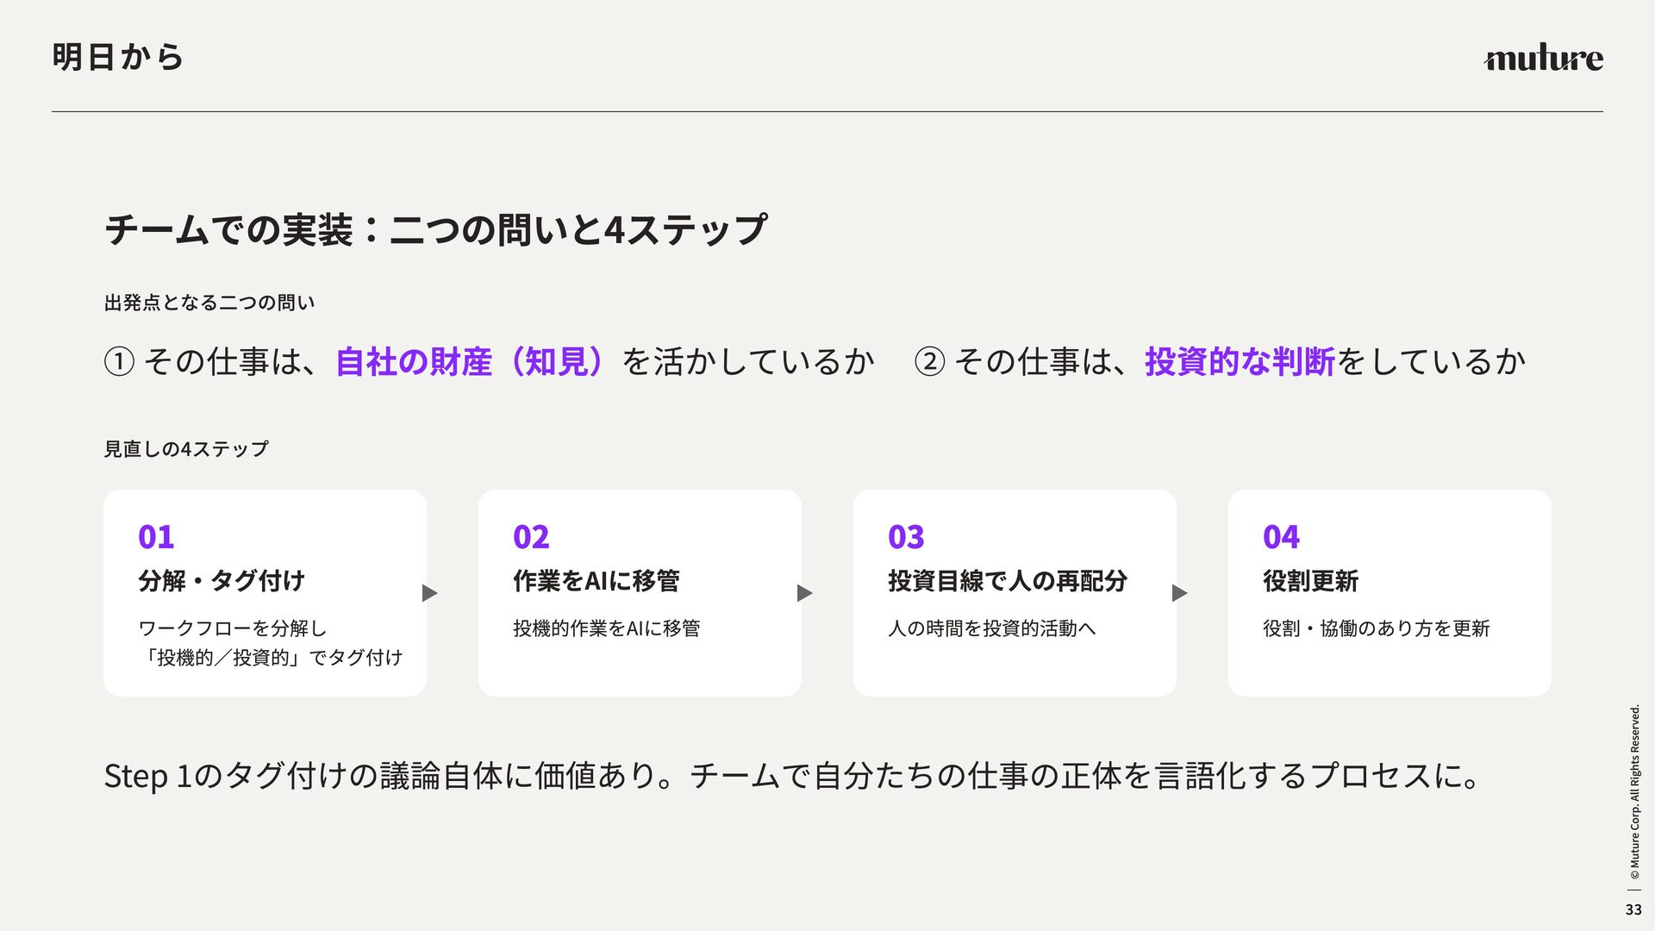
Task: Select the purple 04 step number
Action: click(x=1281, y=537)
